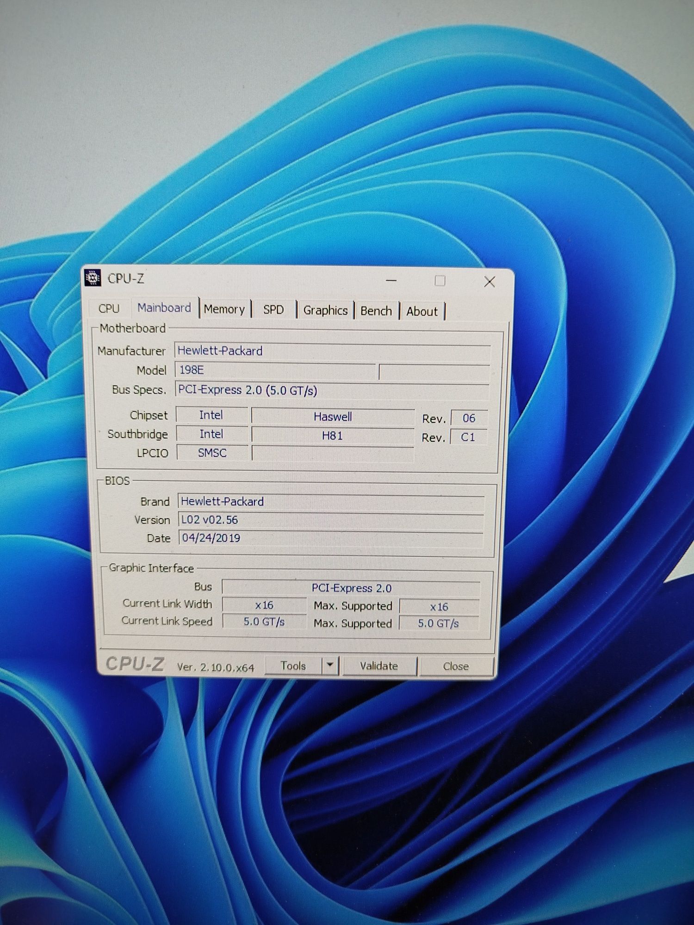Select the Mainboard tab
694x925 pixels.
point(164,308)
